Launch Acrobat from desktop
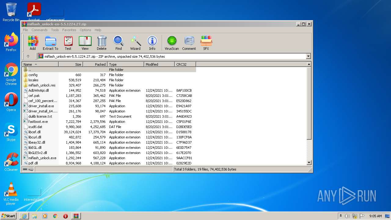Viewport: 391px width, 220px height. (34, 12)
